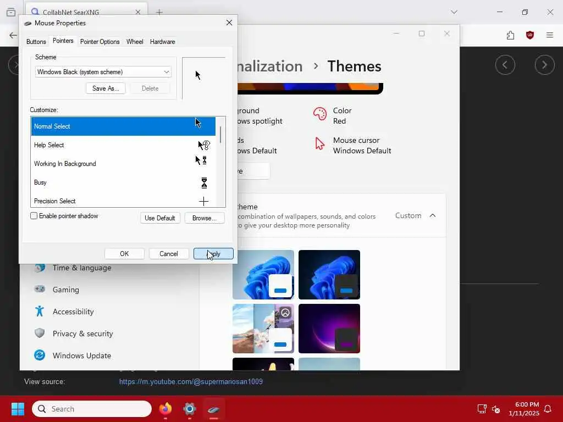The height and width of the screenshot is (422, 563).
Task: Switch to the Buttons tab
Action: tap(36, 42)
